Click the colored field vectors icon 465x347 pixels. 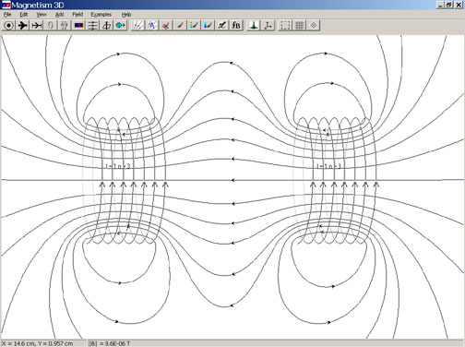(165, 25)
